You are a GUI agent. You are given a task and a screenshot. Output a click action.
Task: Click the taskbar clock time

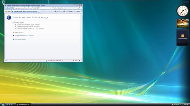point(186,105)
